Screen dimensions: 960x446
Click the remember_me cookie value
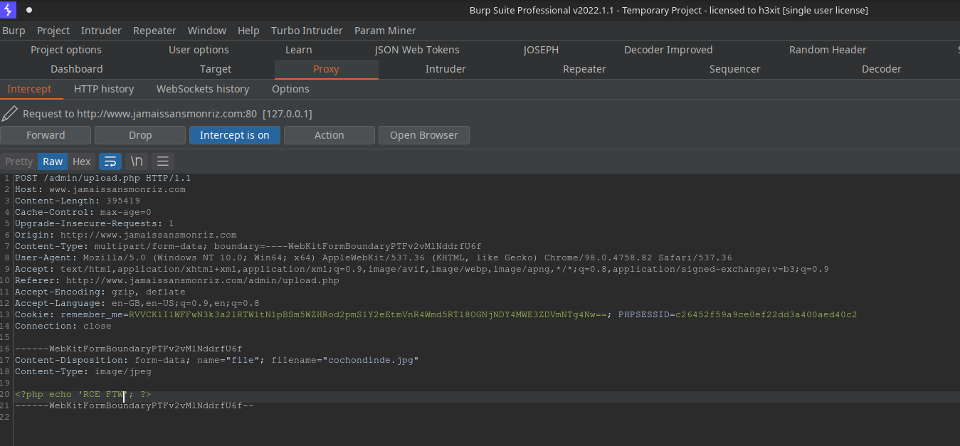pos(368,314)
